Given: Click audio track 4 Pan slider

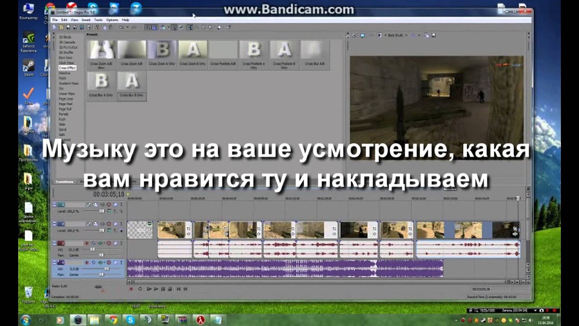Looking at the screenshot, I should (102, 275).
